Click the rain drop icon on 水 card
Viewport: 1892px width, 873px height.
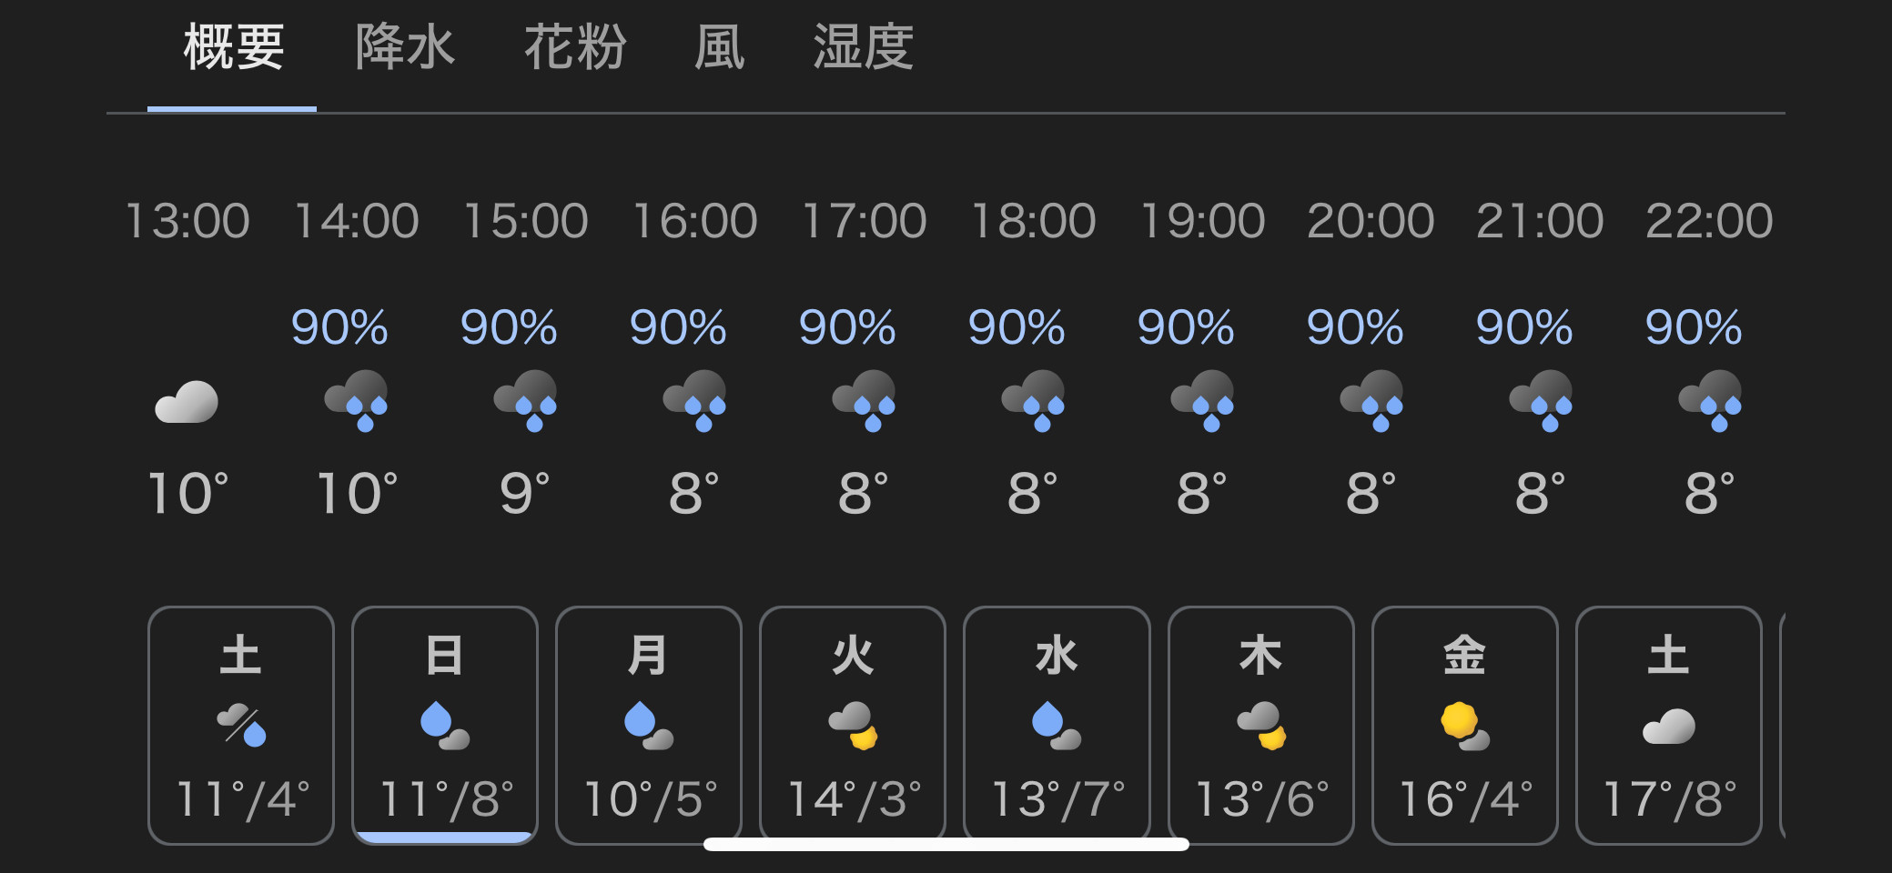point(1056,725)
